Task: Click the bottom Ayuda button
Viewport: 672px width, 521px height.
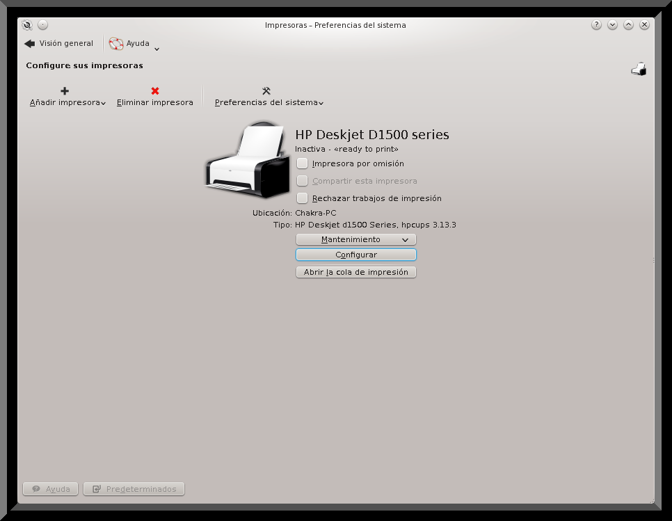Action: 50,489
